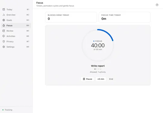
Task: Click the 'of 50 min' text
Action: [x=98, y=50]
